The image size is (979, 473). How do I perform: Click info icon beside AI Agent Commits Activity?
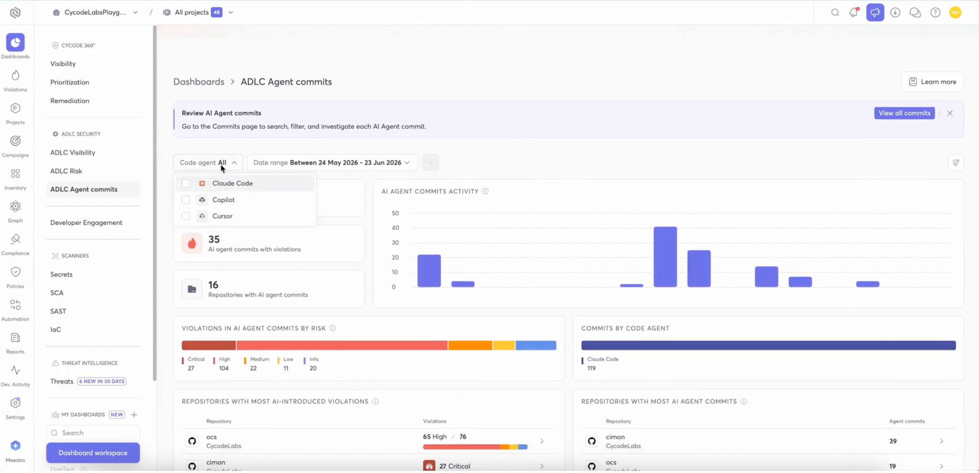(x=486, y=191)
